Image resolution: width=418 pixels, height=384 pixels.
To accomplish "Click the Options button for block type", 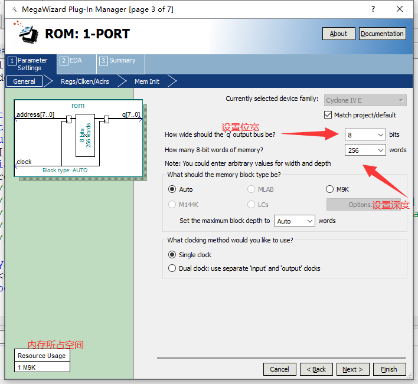I will (364, 205).
